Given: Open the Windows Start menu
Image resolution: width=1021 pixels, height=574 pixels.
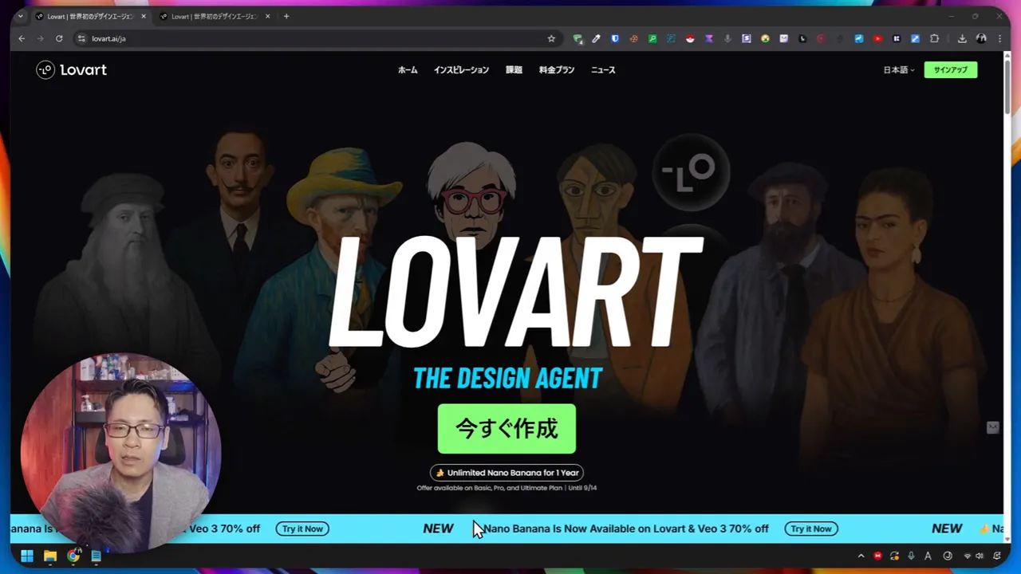Looking at the screenshot, I should [x=26, y=556].
